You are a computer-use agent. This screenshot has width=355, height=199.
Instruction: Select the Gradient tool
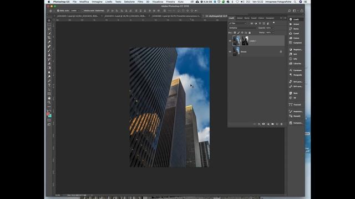(49, 68)
